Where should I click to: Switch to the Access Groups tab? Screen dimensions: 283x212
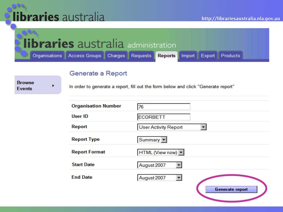(85, 56)
